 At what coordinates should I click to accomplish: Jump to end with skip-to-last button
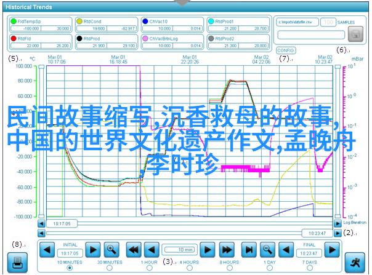pyautogui.click(x=249, y=250)
